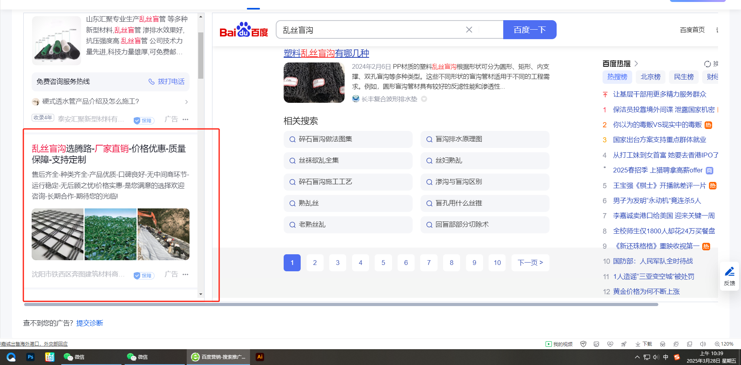Click the browser sound icon in the status bar
Screen dimensions: 741x365
pyautogui.click(x=703, y=344)
